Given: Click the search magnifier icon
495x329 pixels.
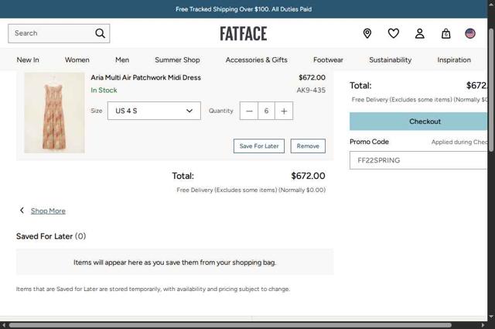Looking at the screenshot, I should [100, 33].
